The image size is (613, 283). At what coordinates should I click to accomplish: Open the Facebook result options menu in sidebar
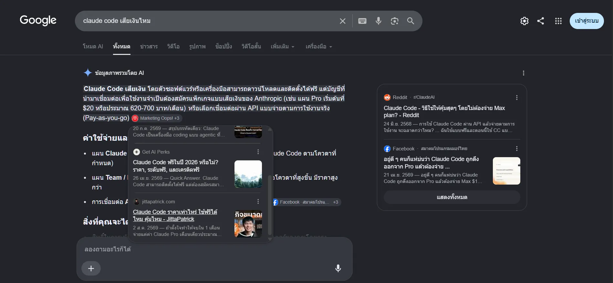517,148
